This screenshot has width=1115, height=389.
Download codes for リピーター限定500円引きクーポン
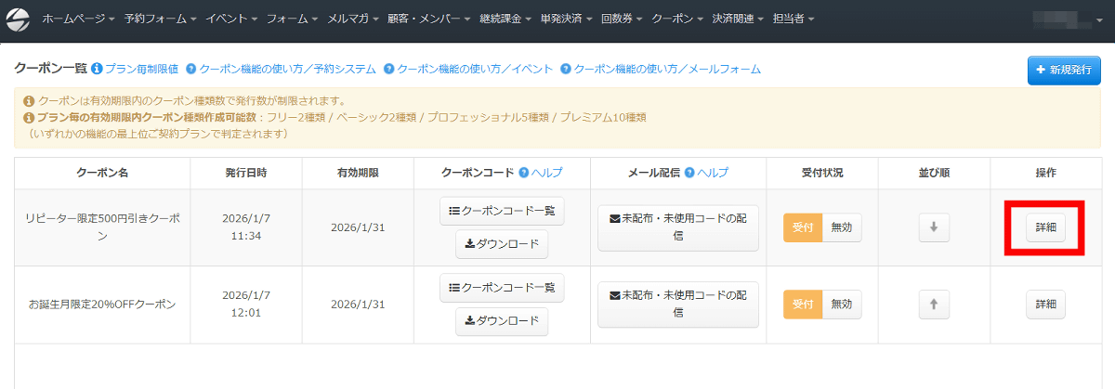pyautogui.click(x=502, y=244)
